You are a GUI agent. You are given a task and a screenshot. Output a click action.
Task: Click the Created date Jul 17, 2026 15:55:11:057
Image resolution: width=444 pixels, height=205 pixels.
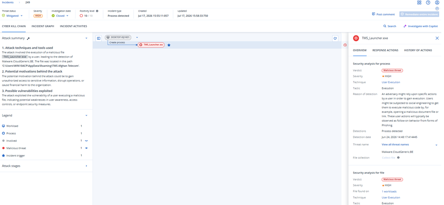(153, 16)
